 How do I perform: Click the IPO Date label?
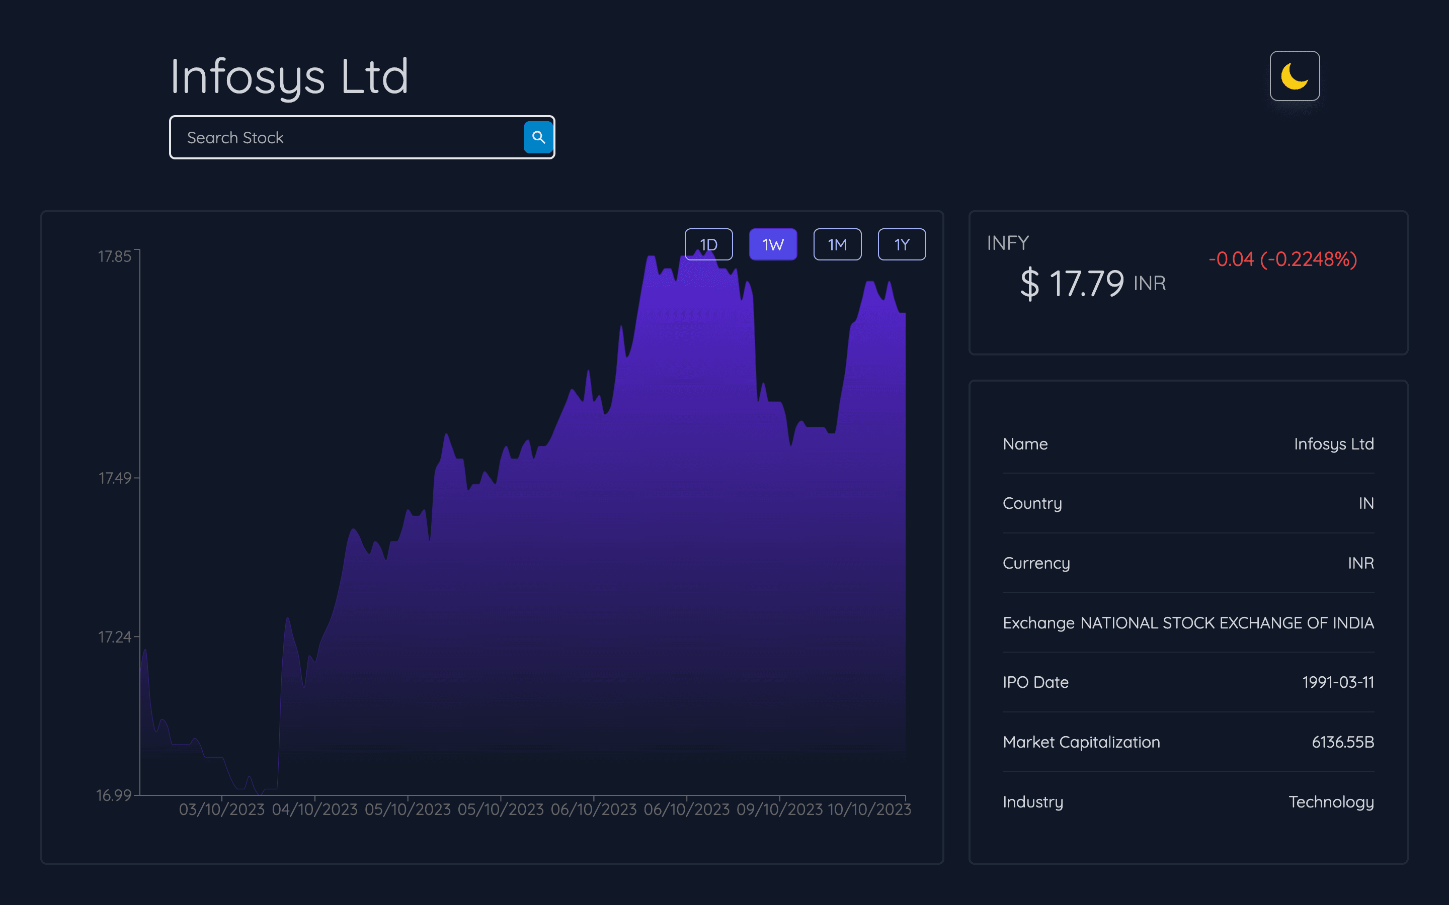(1035, 682)
